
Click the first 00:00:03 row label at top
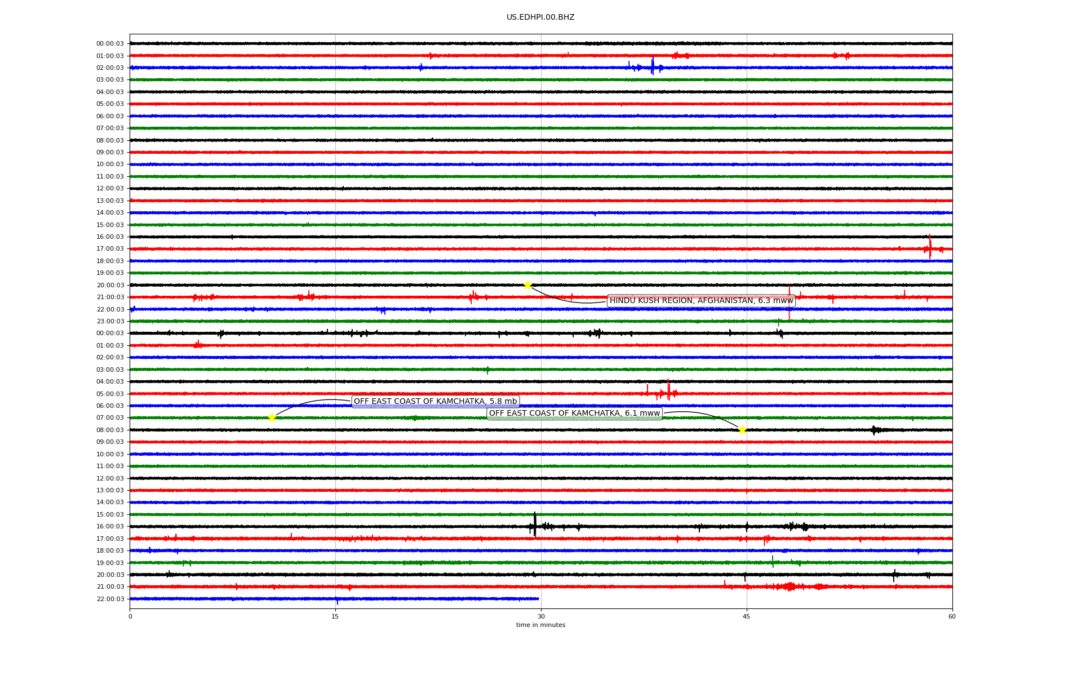(x=110, y=44)
